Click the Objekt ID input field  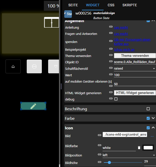click(x=135, y=62)
